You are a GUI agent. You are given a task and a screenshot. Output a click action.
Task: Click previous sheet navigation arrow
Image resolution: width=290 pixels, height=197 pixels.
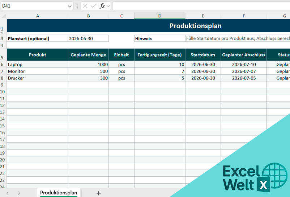[x=7, y=193]
